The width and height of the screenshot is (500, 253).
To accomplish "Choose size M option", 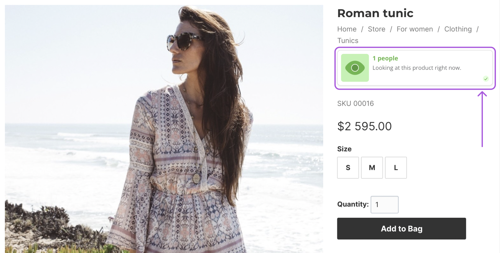I will 372,168.
